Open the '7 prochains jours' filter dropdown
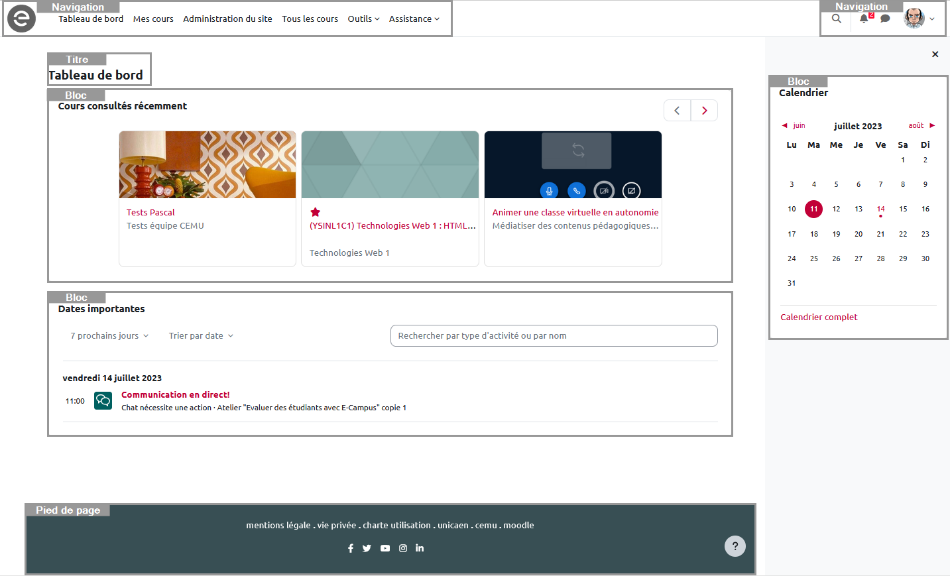 [x=109, y=336]
